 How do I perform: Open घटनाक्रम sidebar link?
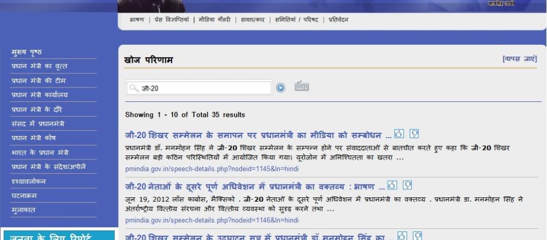pyautogui.click(x=24, y=196)
